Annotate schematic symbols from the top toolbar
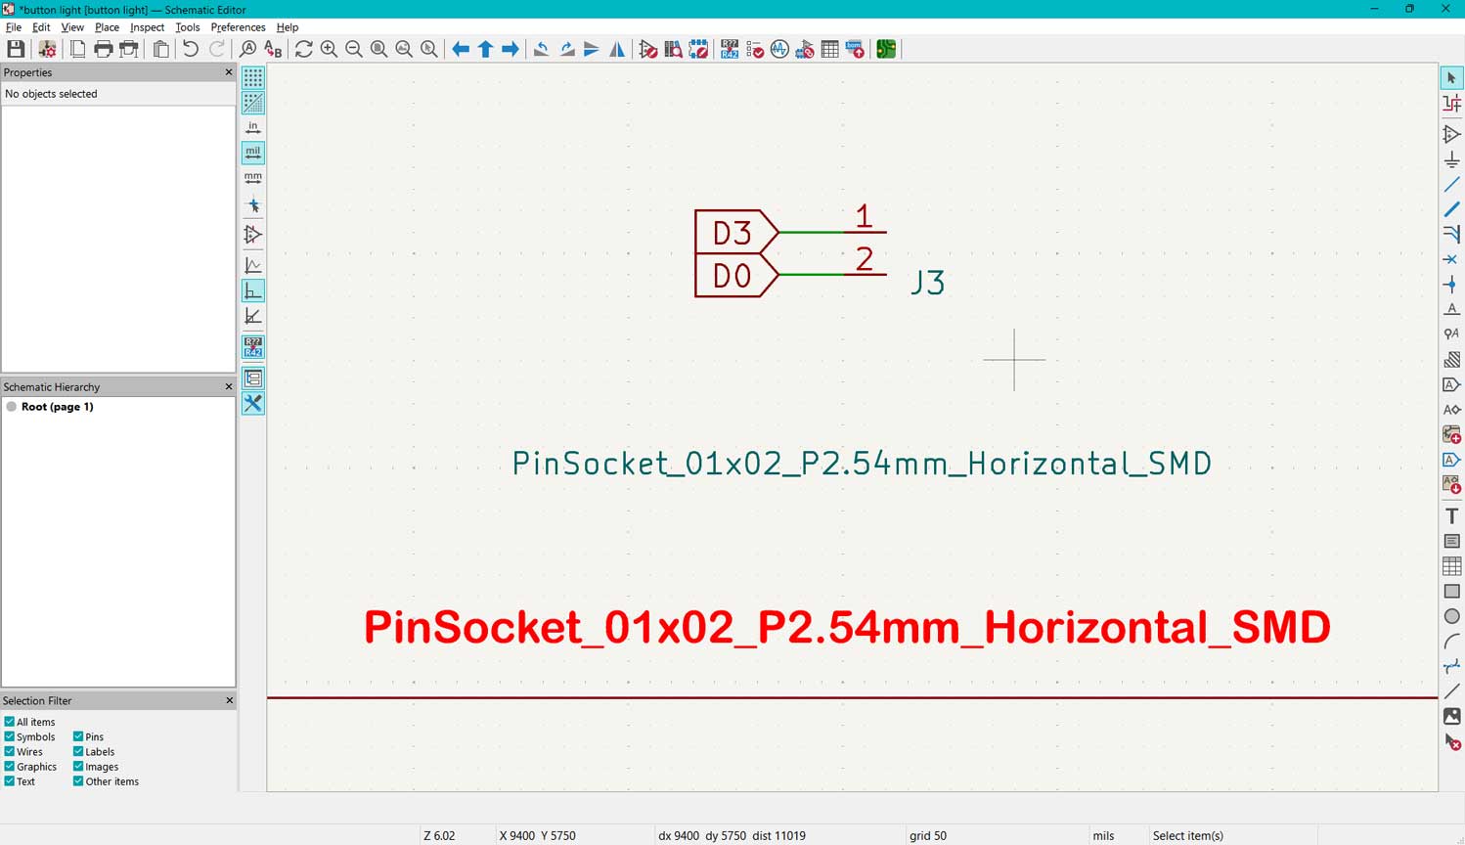Viewport: 1465px width, 845px height. 730,49
